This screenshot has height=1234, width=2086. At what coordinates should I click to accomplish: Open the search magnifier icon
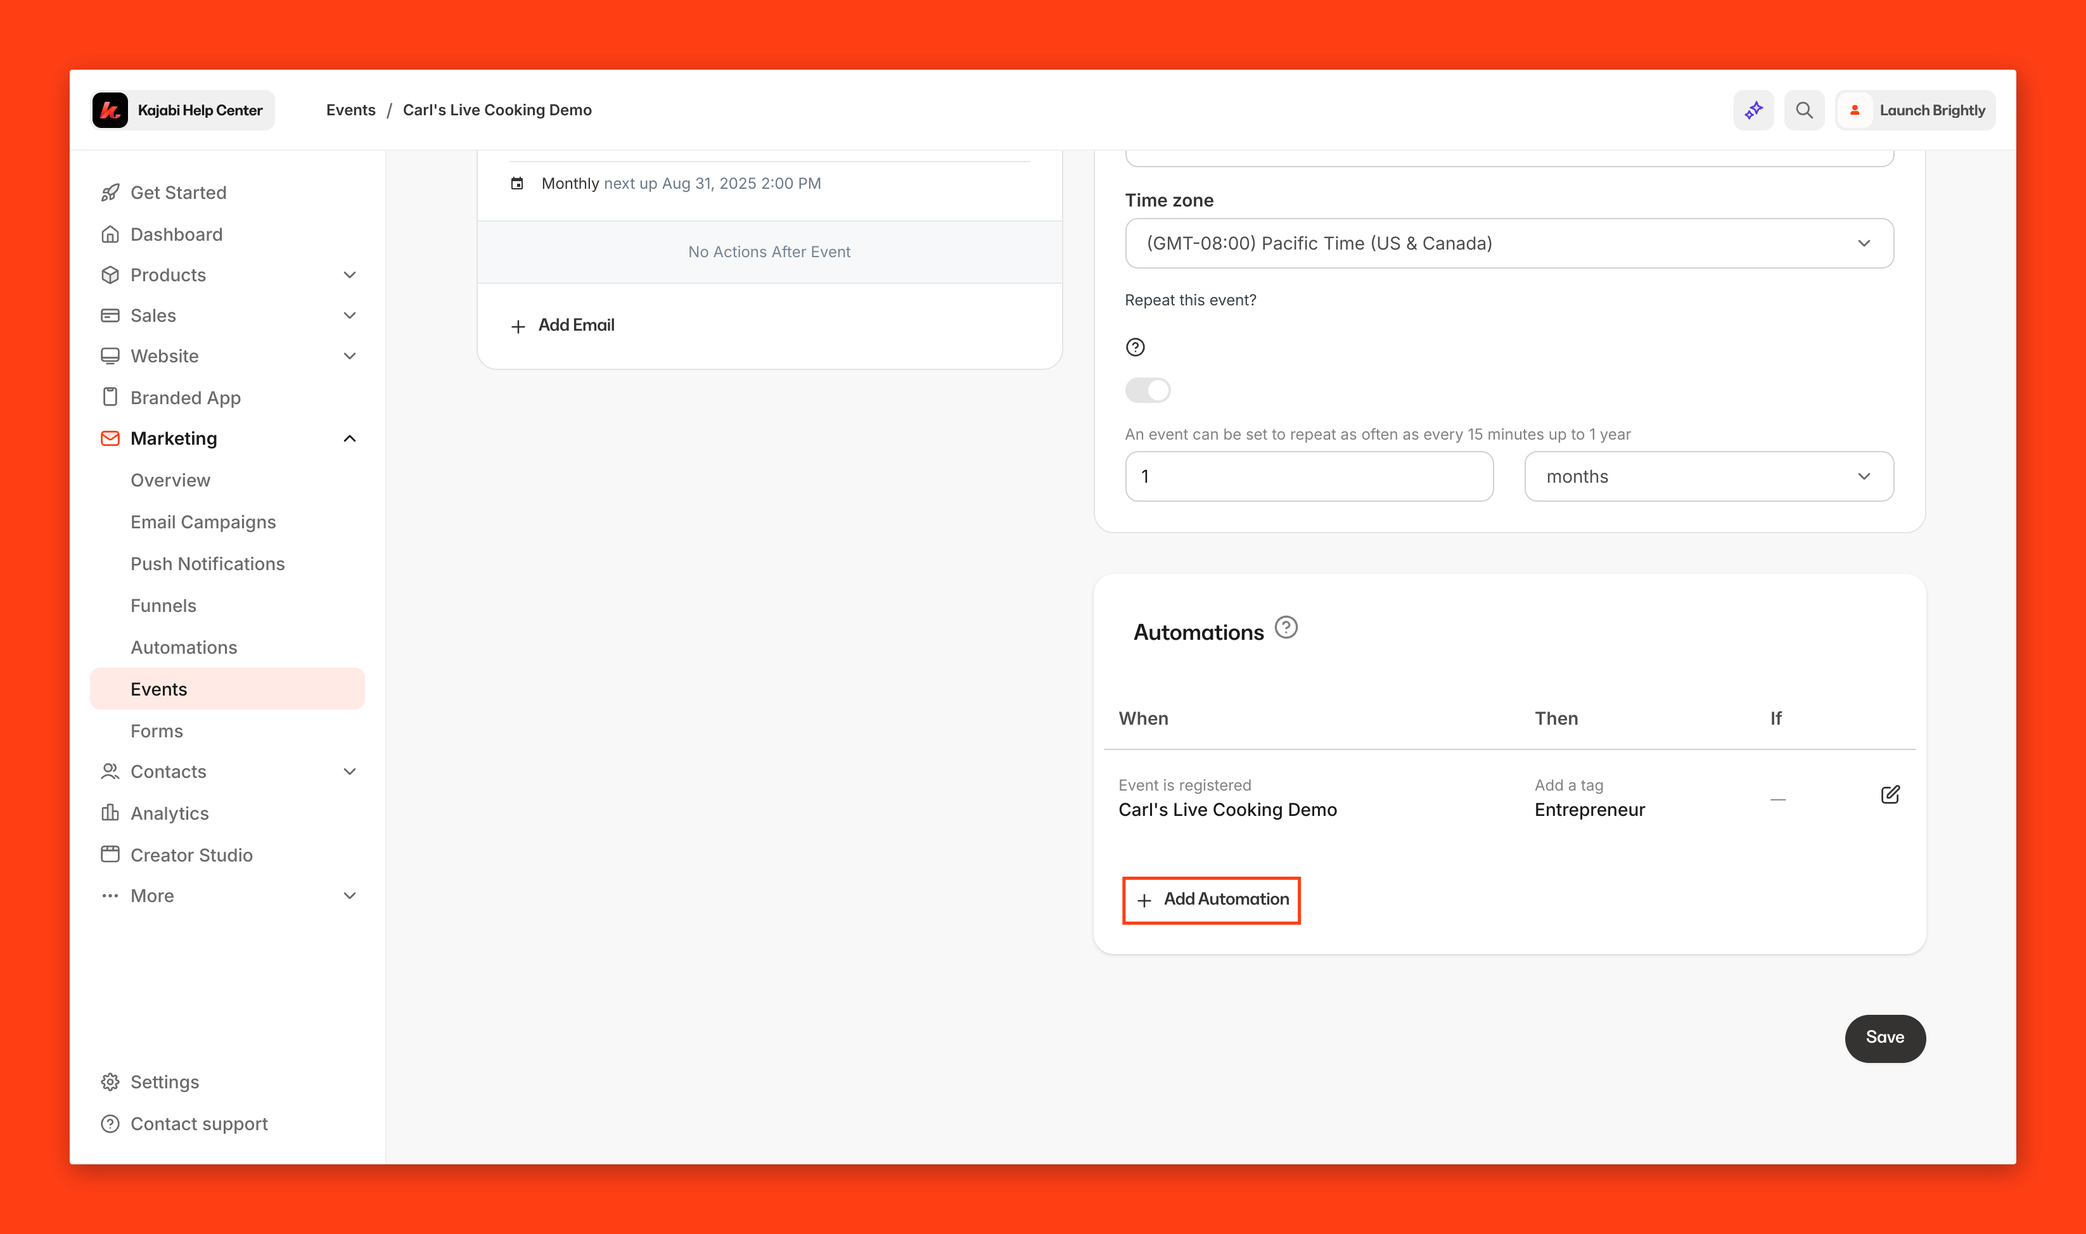click(1803, 110)
